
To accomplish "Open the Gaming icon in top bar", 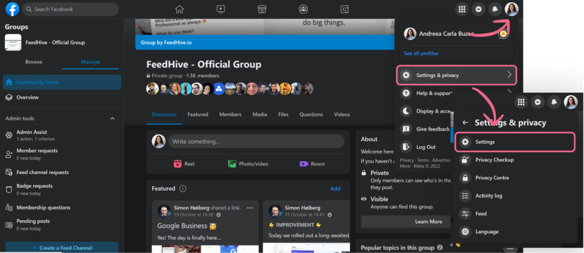I will 344,9.
